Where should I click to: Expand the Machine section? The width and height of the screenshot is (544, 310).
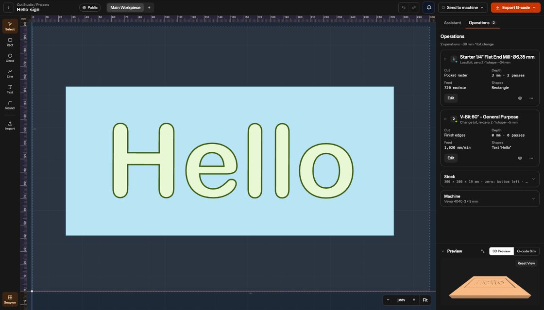pos(490,199)
